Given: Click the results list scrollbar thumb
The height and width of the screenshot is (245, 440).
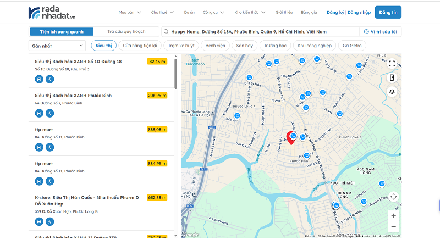Looking at the screenshot, I should (175, 74).
